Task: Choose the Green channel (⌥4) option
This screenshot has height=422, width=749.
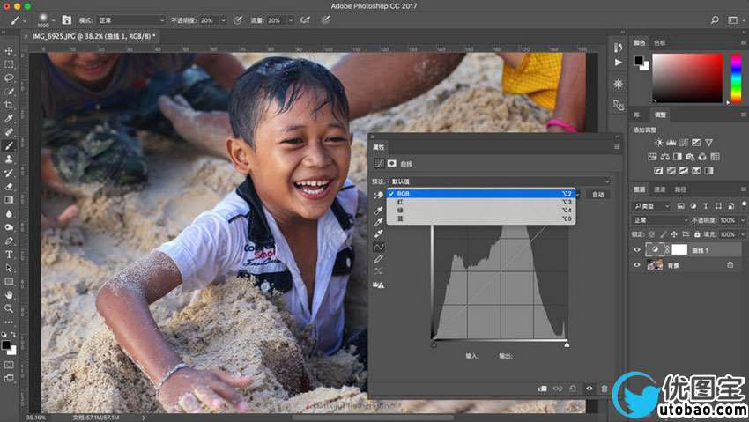Action: (481, 210)
